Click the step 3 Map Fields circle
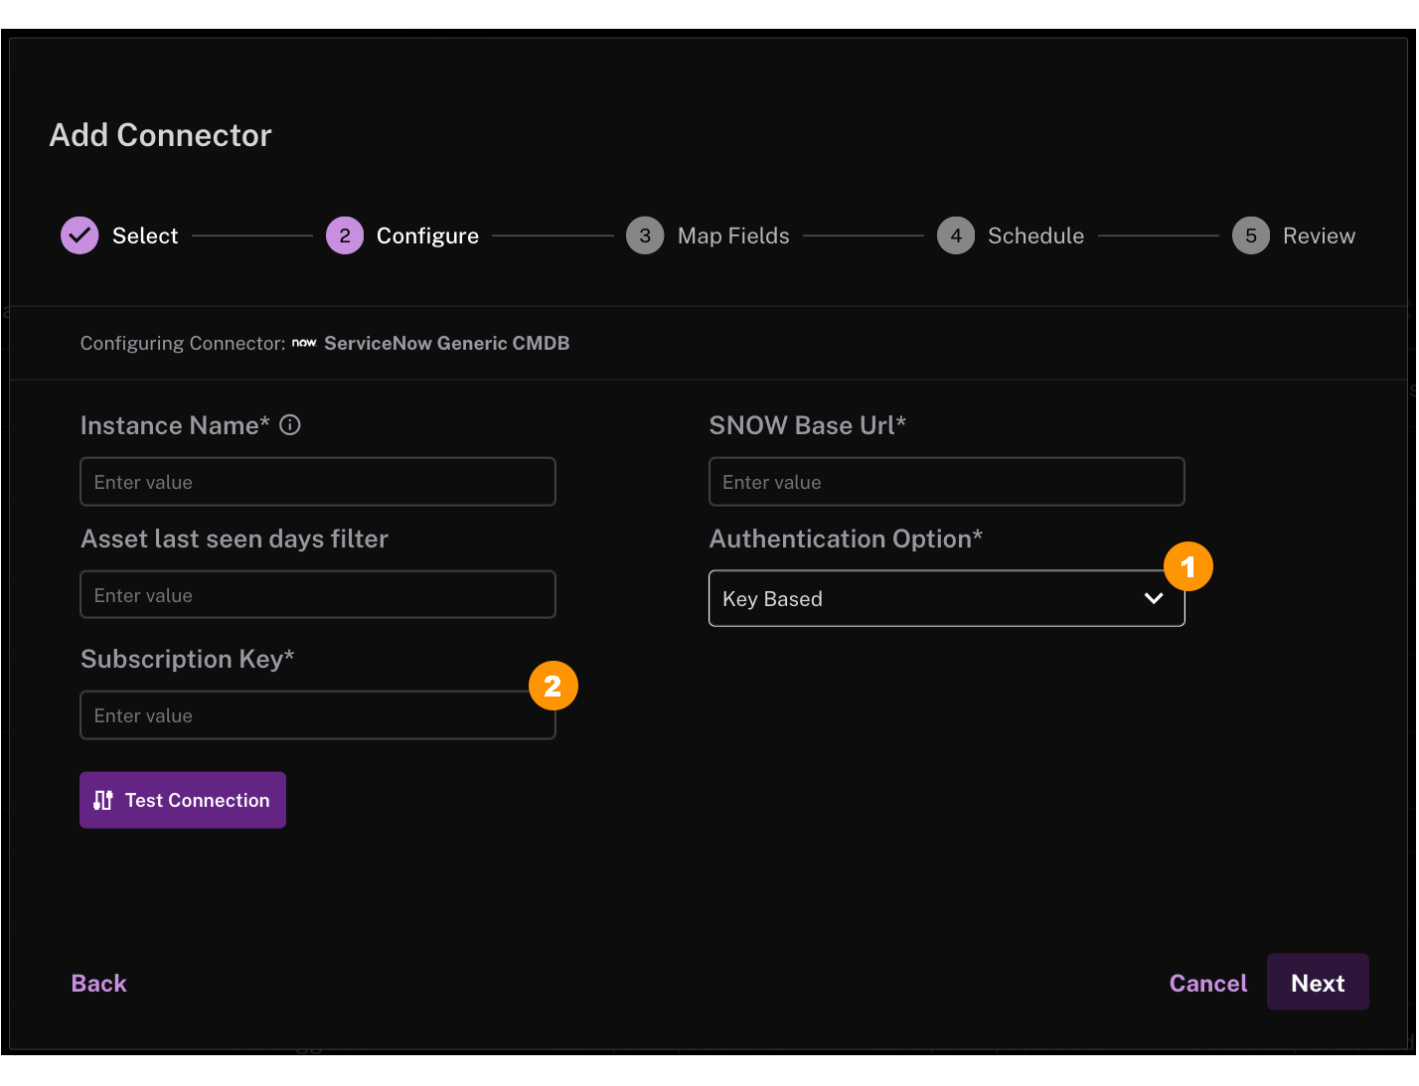 coord(645,235)
